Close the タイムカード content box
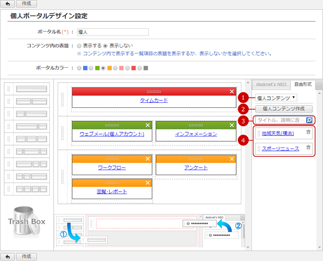 click(232, 92)
